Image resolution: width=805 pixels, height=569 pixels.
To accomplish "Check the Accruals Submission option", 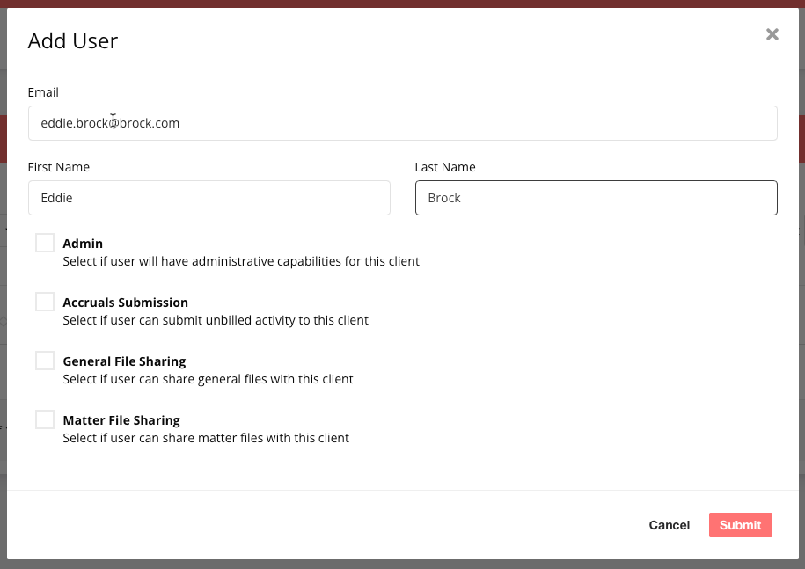I will [45, 301].
